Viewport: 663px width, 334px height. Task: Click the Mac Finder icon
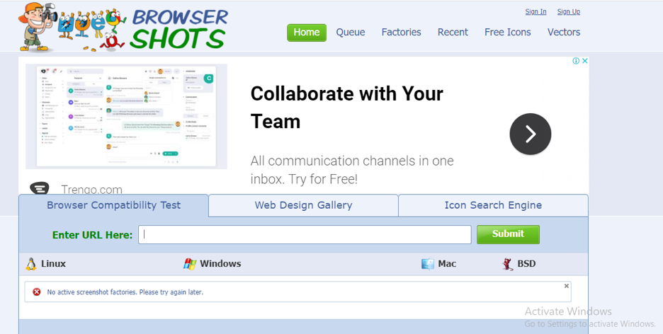[x=428, y=264]
